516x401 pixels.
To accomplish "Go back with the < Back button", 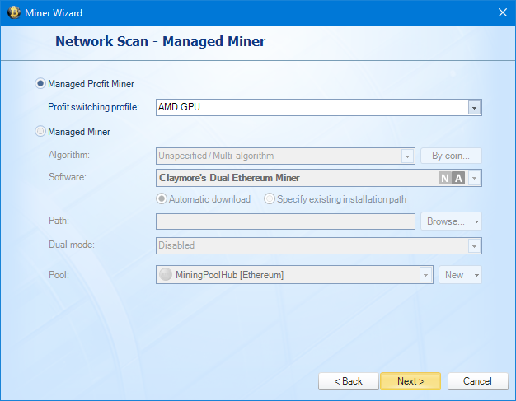I will tap(349, 381).
